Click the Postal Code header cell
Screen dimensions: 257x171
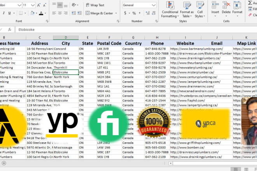(x=109, y=44)
